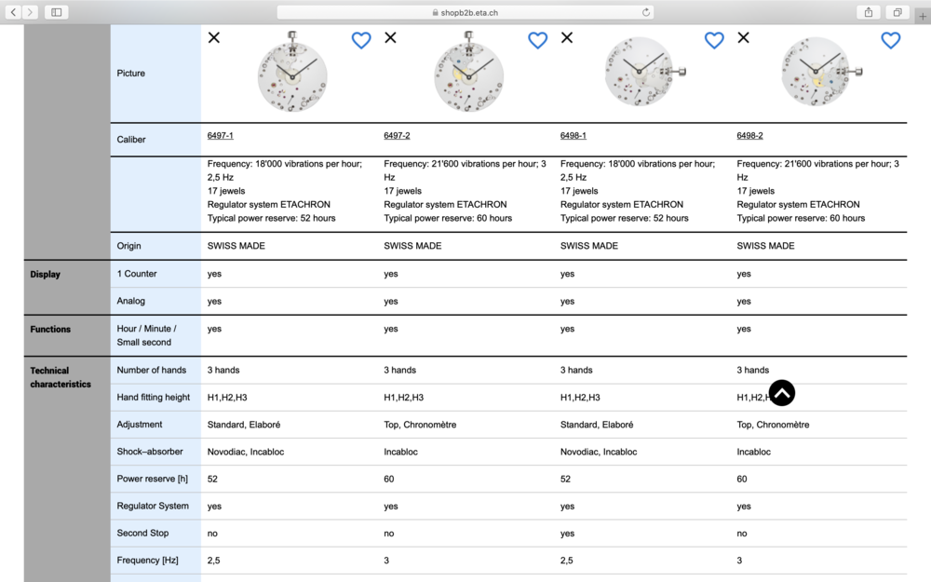Show the Safari sidebar
The height and width of the screenshot is (582, 931).
point(56,12)
